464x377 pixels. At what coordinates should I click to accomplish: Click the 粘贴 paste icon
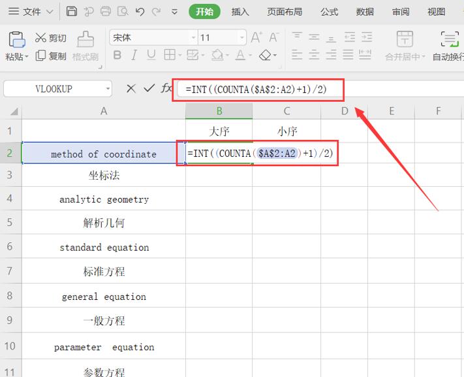16,39
